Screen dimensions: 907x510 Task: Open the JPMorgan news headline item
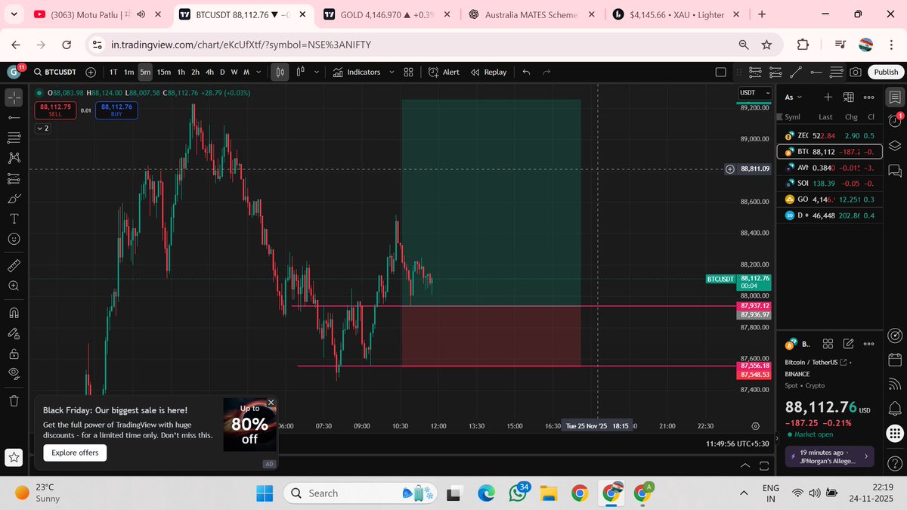click(x=830, y=456)
